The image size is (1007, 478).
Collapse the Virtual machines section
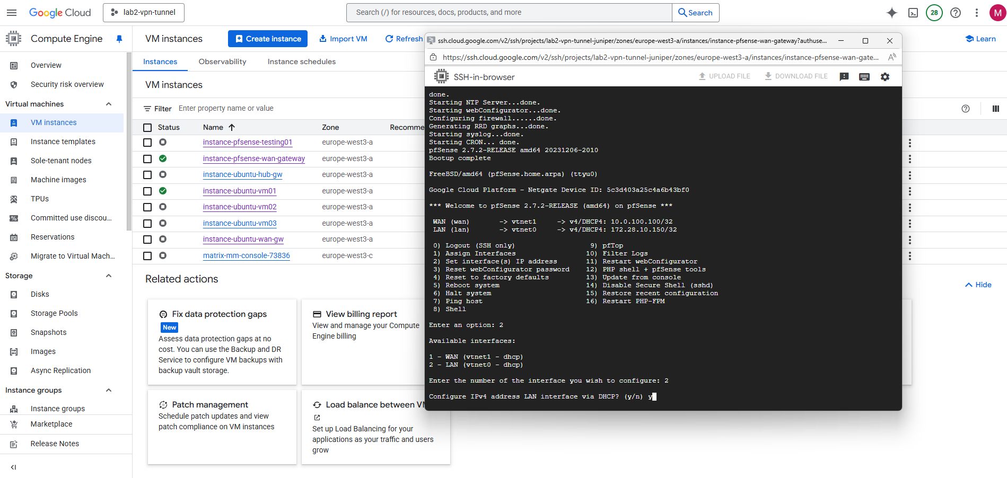[109, 104]
